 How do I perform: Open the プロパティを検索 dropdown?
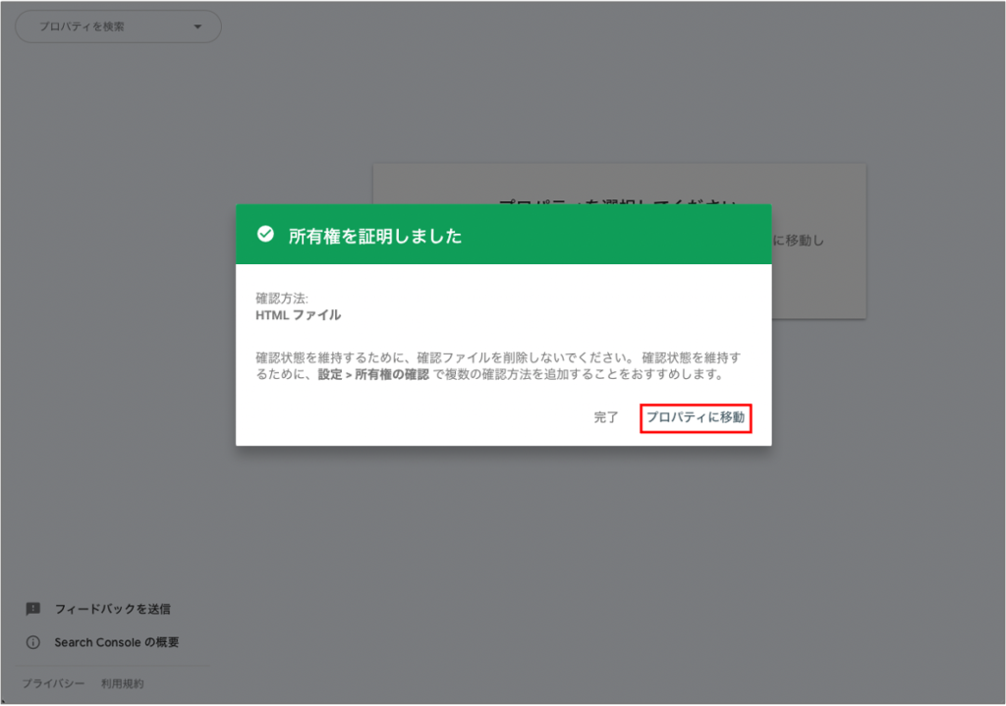coord(118,27)
